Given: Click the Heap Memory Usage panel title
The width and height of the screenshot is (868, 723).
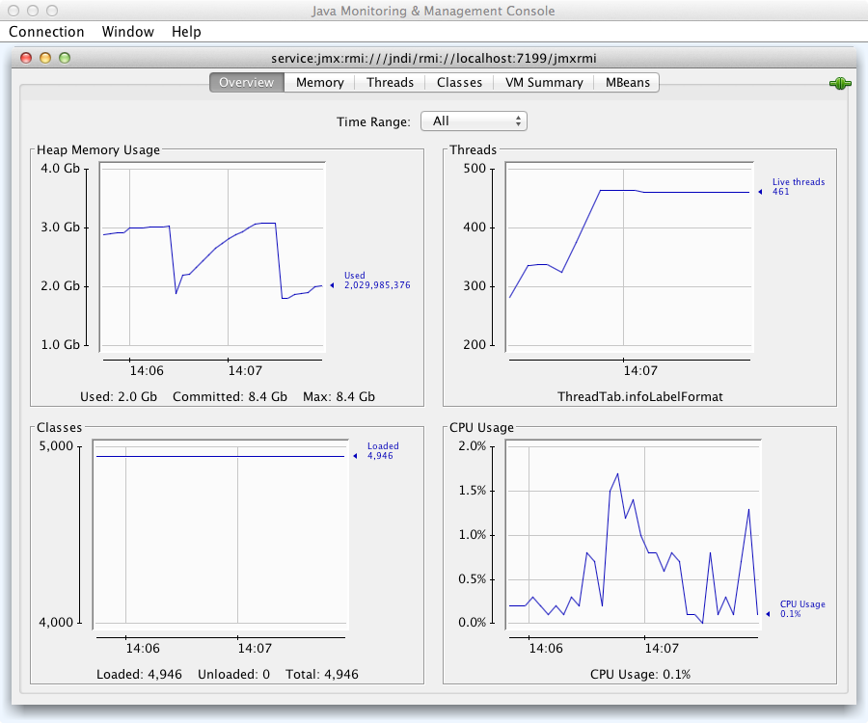Looking at the screenshot, I should pos(98,150).
